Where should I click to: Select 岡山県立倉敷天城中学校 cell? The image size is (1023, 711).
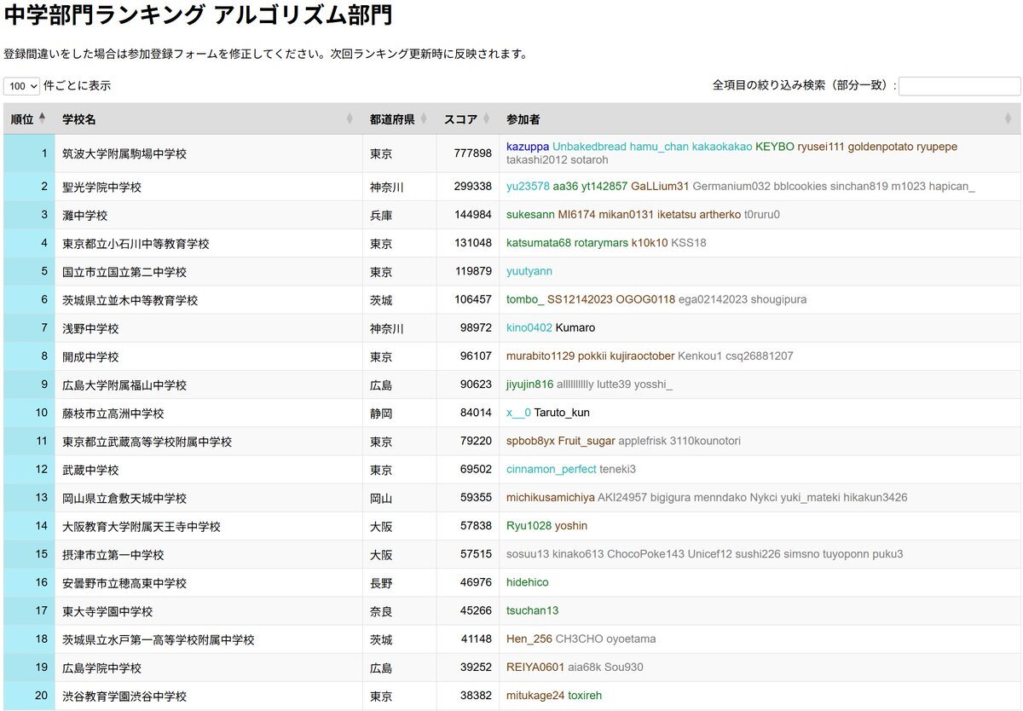[x=209, y=498]
